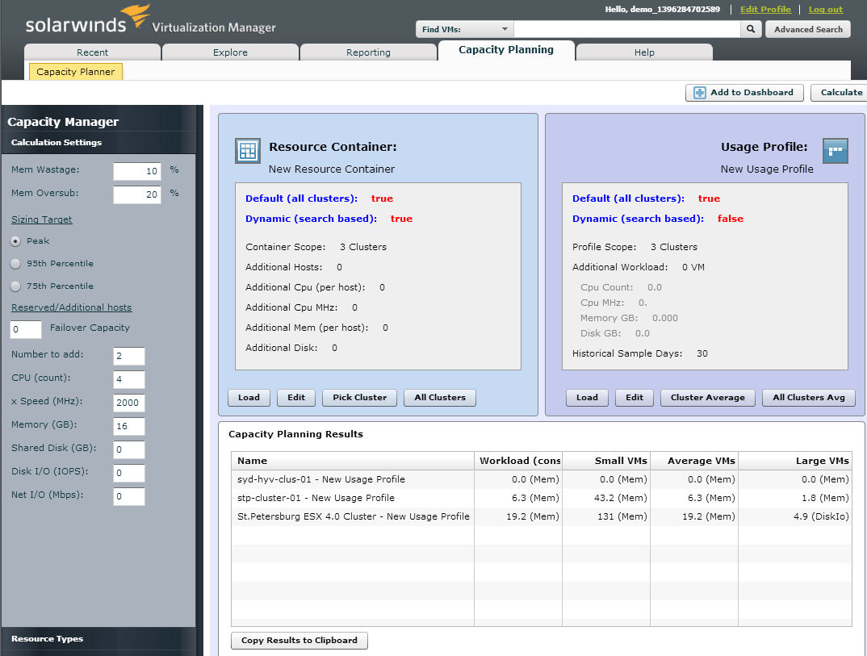Image resolution: width=867 pixels, height=656 pixels.
Task: Select the 75th Percentile option
Action: (x=15, y=286)
